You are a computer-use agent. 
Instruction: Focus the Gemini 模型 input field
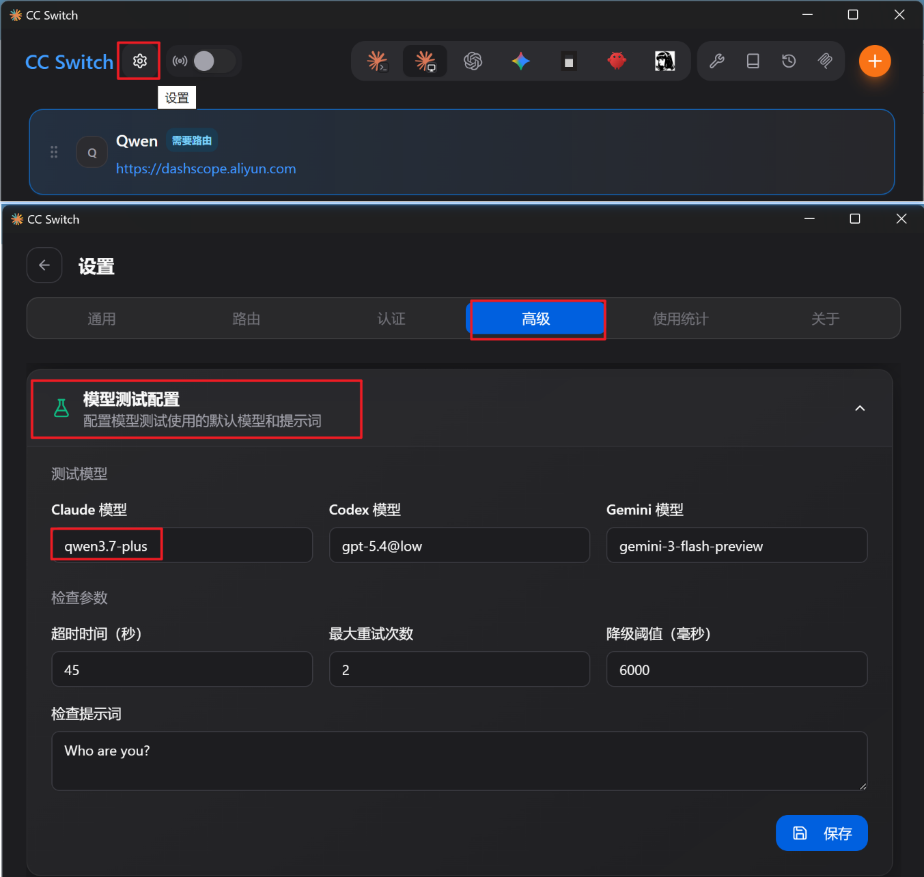coord(737,545)
